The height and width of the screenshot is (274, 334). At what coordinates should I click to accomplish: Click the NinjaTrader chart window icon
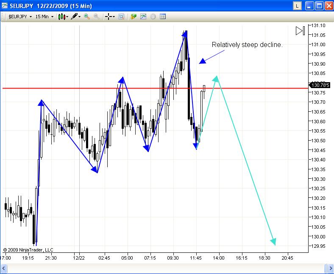[5, 6]
